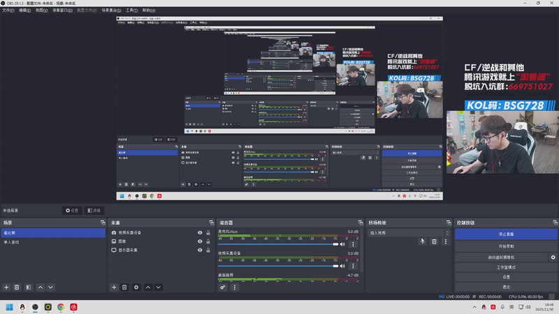Open the 帮助 menu
The image size is (559, 314).
[149, 10]
